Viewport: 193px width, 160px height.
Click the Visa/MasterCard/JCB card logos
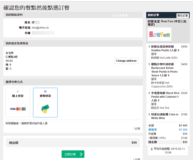18,109
